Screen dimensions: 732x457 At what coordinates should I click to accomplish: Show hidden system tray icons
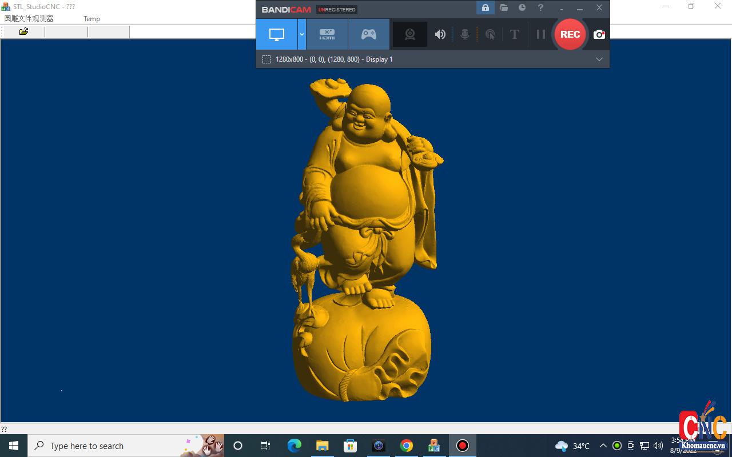[x=603, y=446]
